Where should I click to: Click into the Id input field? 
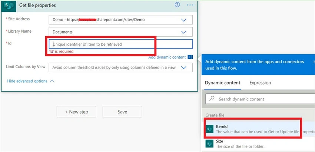tap(120, 44)
